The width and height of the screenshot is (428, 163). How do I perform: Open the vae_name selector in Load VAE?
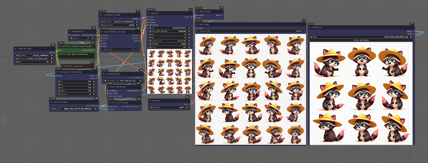pyautogui.click(x=169, y=107)
